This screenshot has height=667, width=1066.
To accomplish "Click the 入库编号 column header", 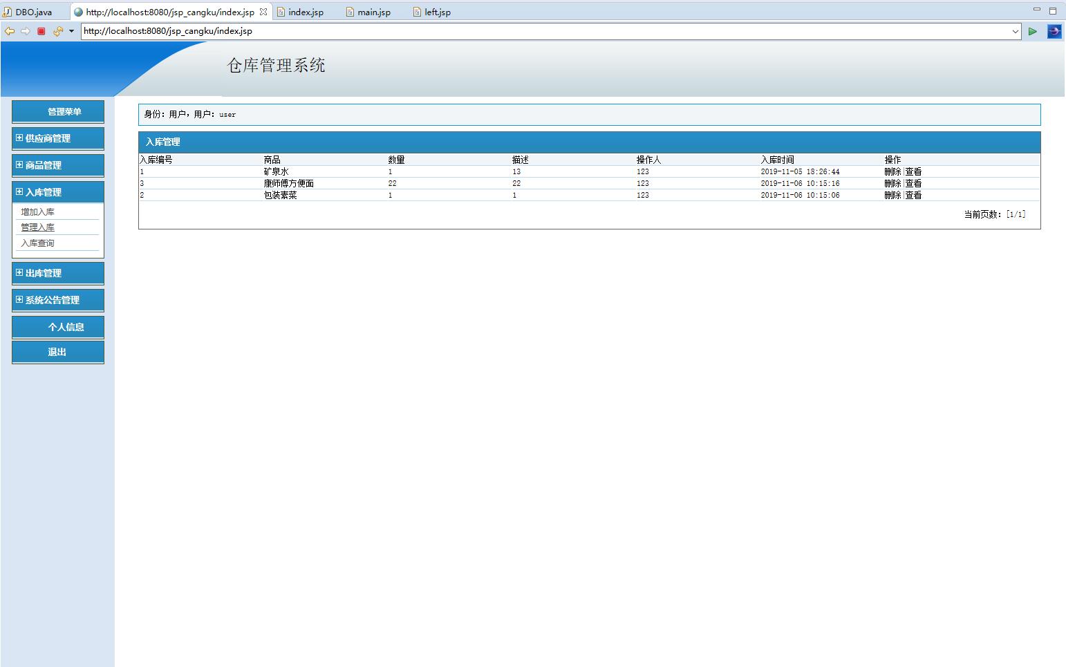I will pyautogui.click(x=156, y=160).
